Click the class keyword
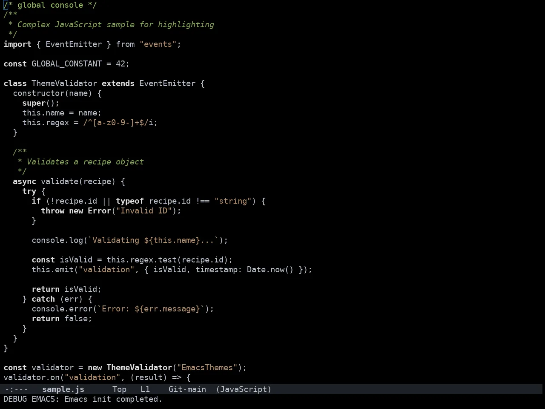545x409 pixels. (15, 84)
